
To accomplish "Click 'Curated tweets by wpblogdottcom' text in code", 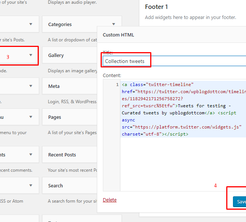I will tap(163, 113).
